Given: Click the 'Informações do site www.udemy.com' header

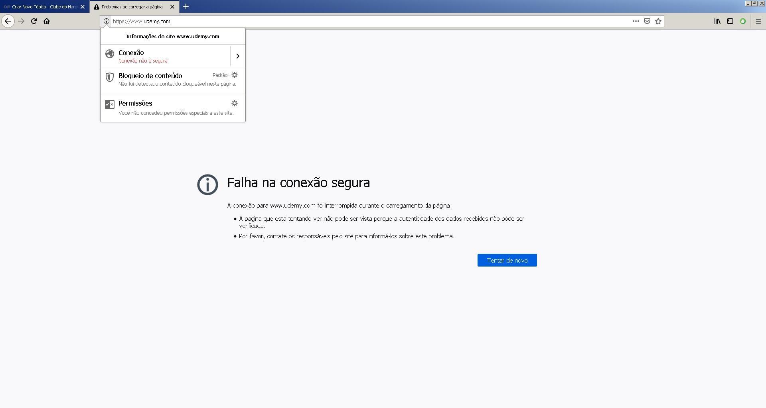Looking at the screenshot, I should pos(173,36).
